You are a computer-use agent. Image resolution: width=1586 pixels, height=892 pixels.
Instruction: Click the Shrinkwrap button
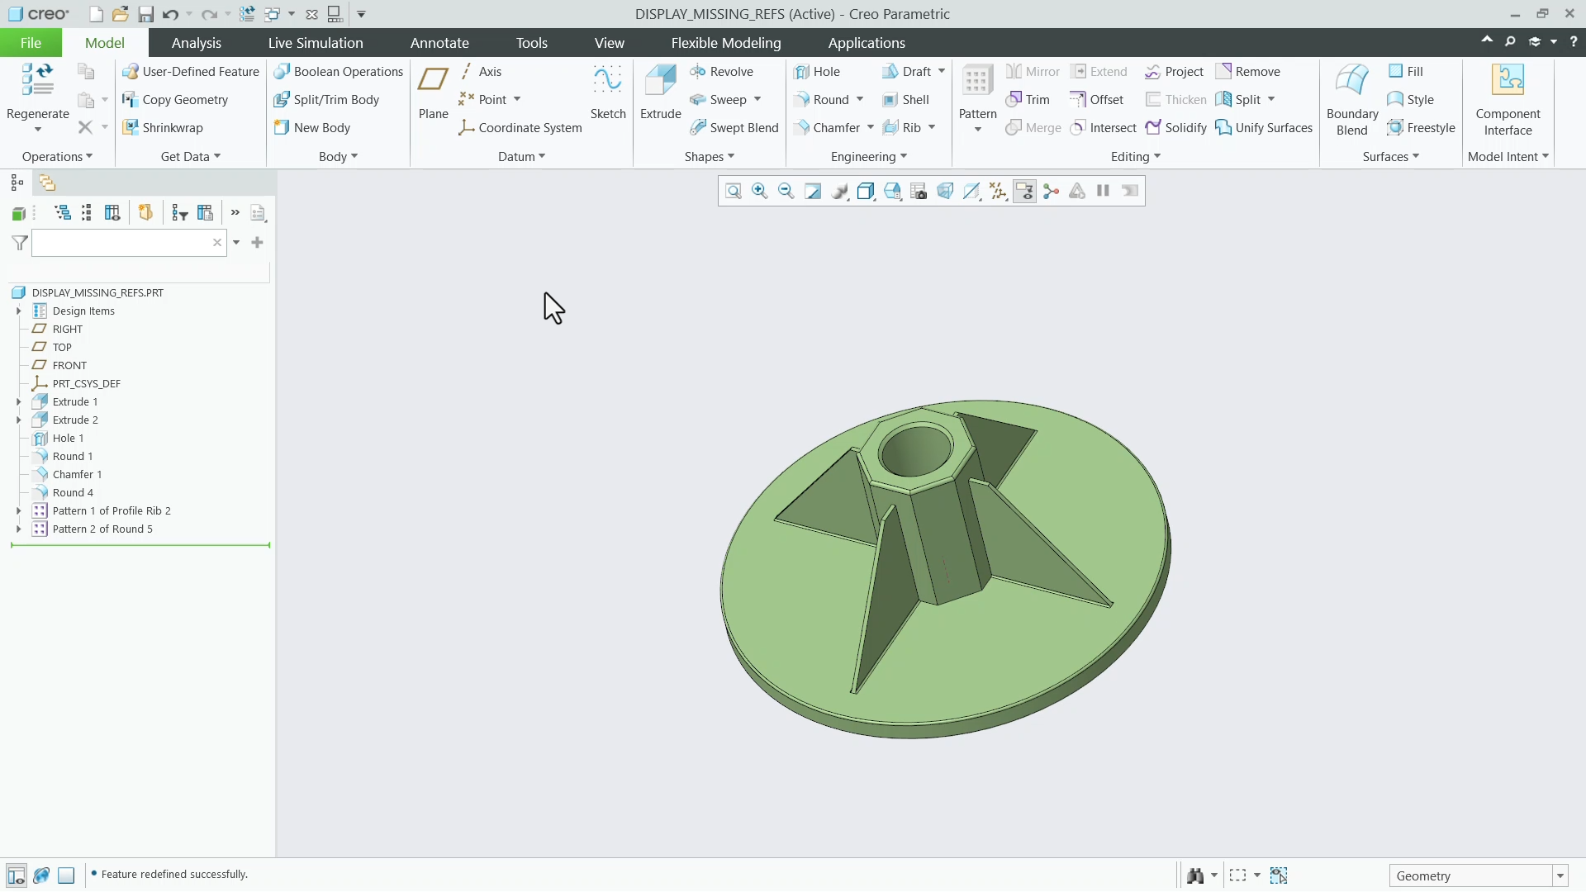coord(163,128)
